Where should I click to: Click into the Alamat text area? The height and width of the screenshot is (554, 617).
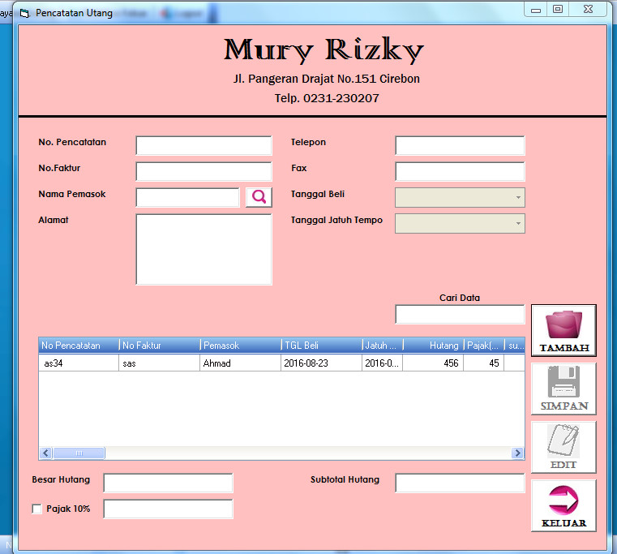204,249
